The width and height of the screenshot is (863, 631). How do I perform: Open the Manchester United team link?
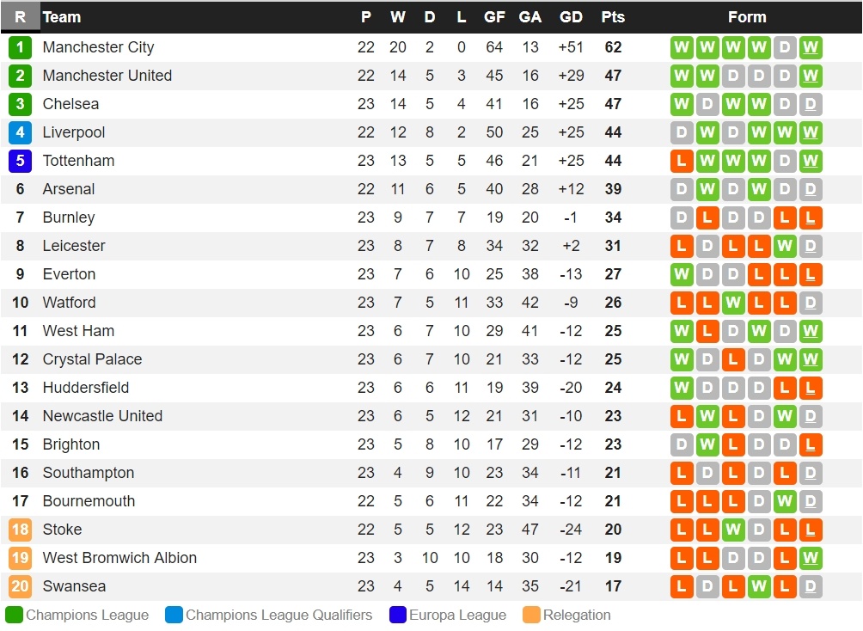pyautogui.click(x=107, y=76)
